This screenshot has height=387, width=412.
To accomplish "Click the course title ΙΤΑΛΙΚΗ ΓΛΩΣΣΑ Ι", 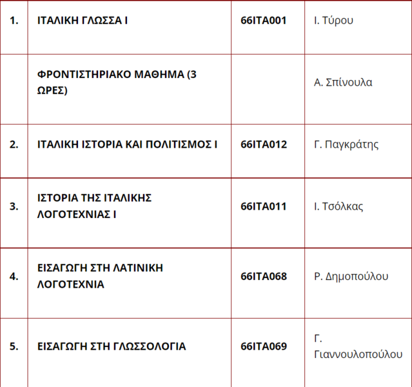I will 83,21.
